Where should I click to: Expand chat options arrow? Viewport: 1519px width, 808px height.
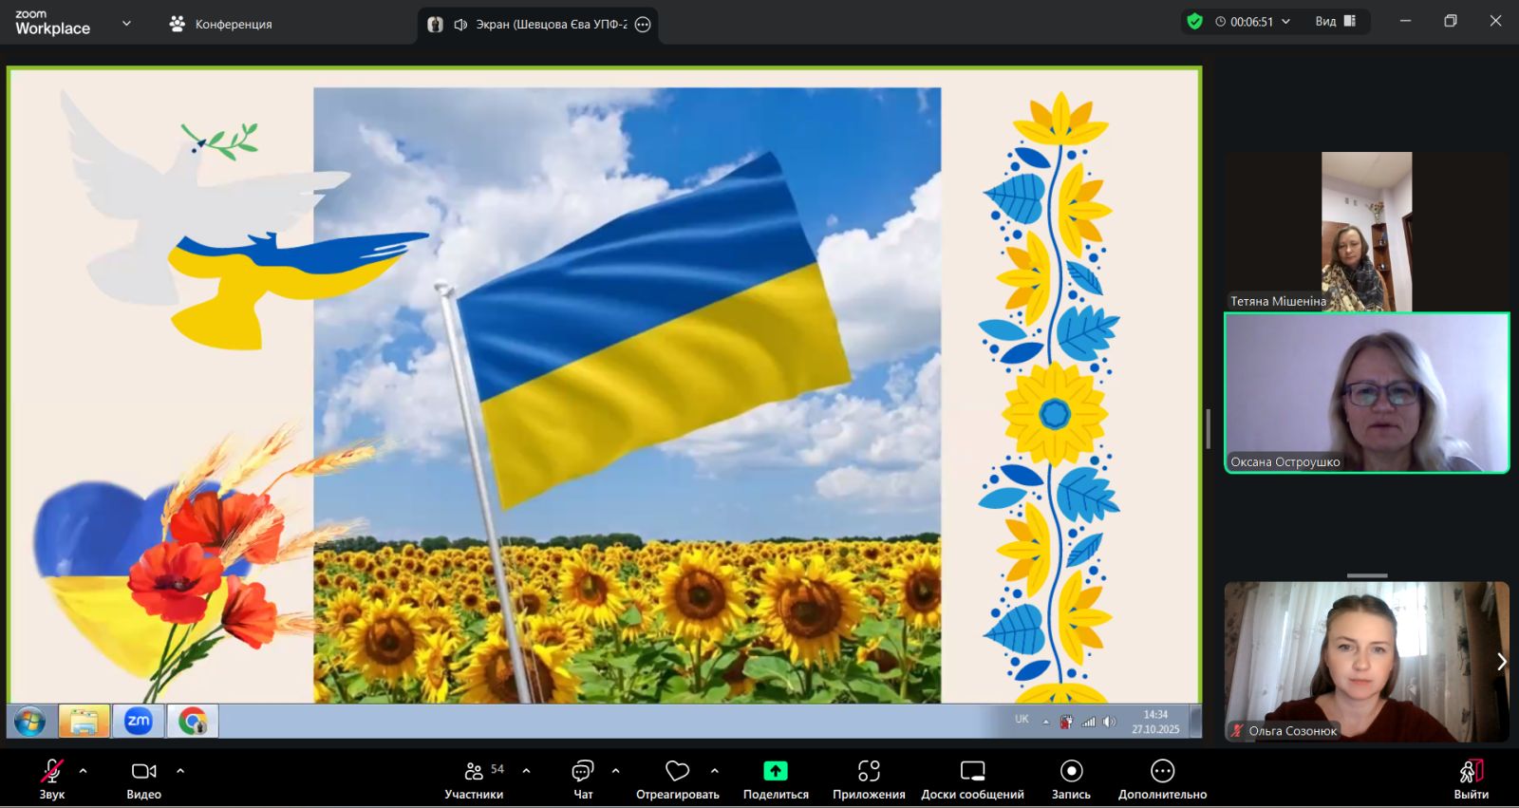click(616, 771)
